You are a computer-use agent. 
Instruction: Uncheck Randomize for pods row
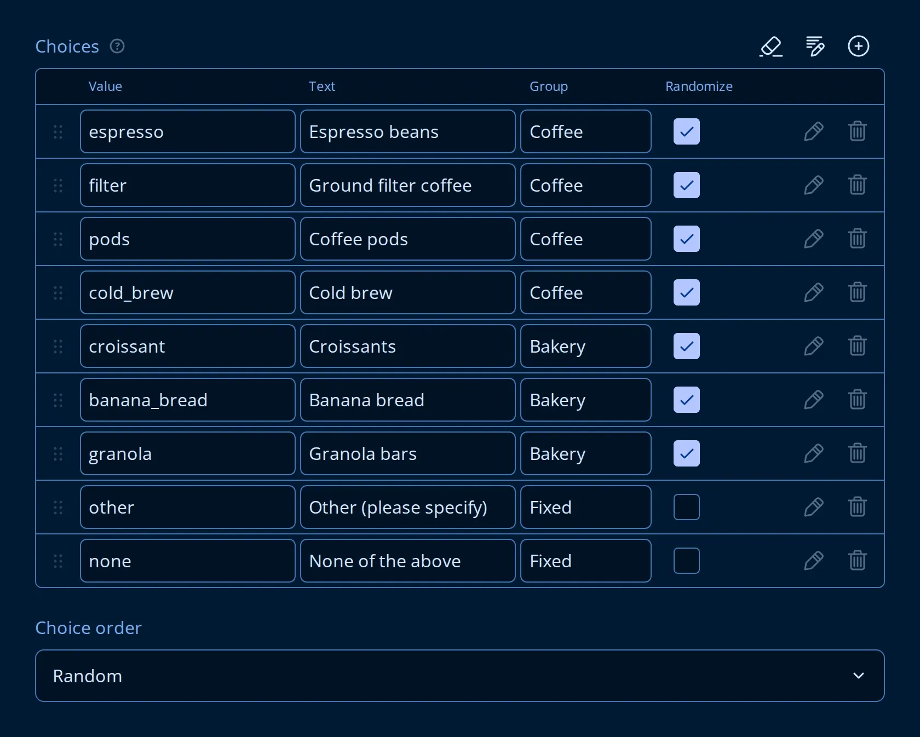click(687, 239)
